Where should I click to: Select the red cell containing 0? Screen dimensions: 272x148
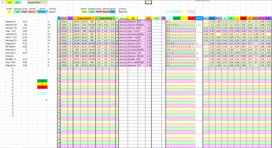point(42,87)
